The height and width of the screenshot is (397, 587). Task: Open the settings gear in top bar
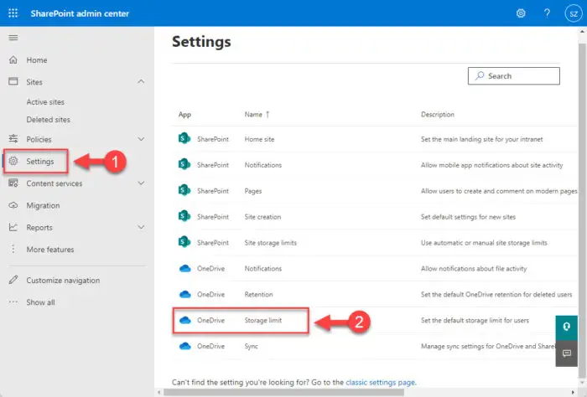[x=521, y=13]
